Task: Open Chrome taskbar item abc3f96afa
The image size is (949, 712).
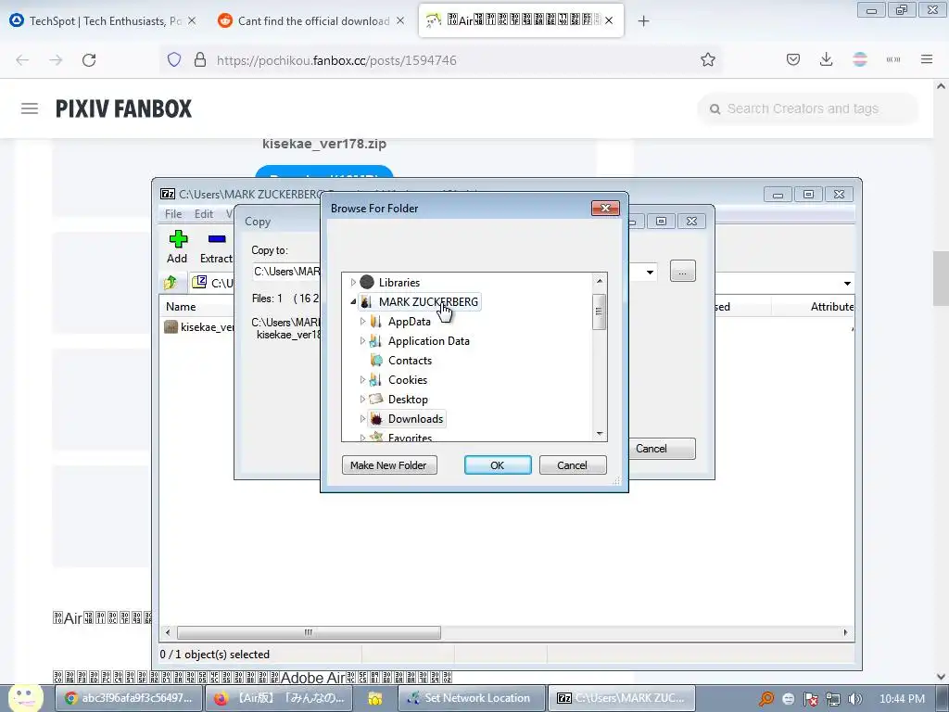Action: (128, 698)
